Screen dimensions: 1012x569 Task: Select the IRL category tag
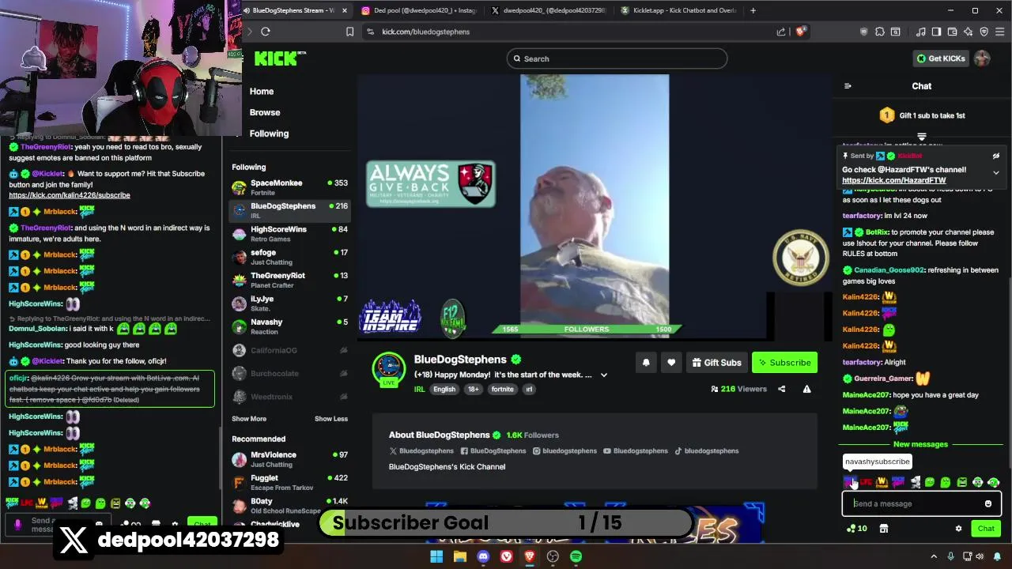(x=419, y=389)
